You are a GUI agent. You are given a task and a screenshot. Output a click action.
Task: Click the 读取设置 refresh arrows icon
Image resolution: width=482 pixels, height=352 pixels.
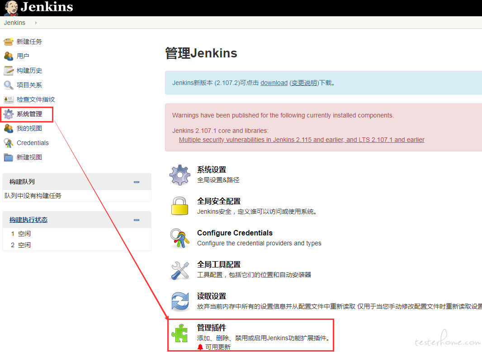click(x=180, y=301)
